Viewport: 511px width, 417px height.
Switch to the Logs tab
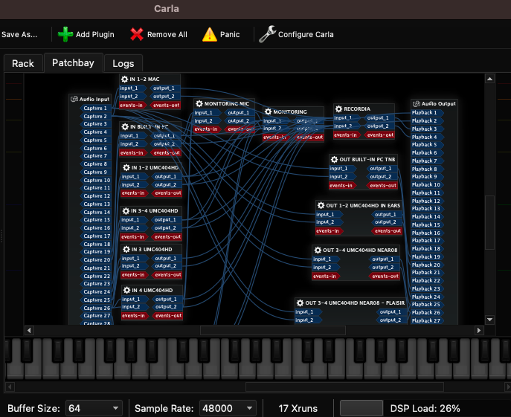pyautogui.click(x=123, y=63)
